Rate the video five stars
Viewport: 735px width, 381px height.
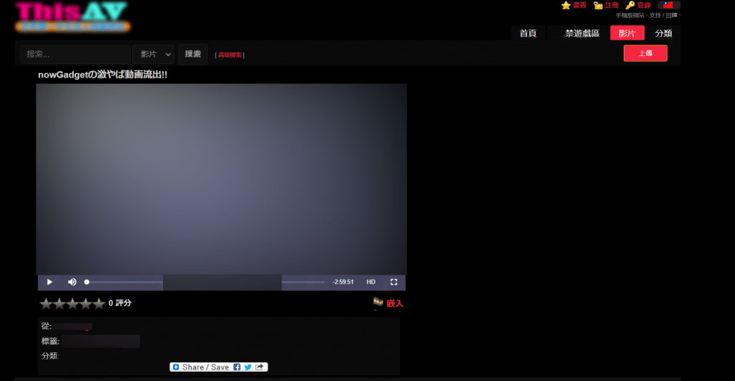tap(100, 304)
